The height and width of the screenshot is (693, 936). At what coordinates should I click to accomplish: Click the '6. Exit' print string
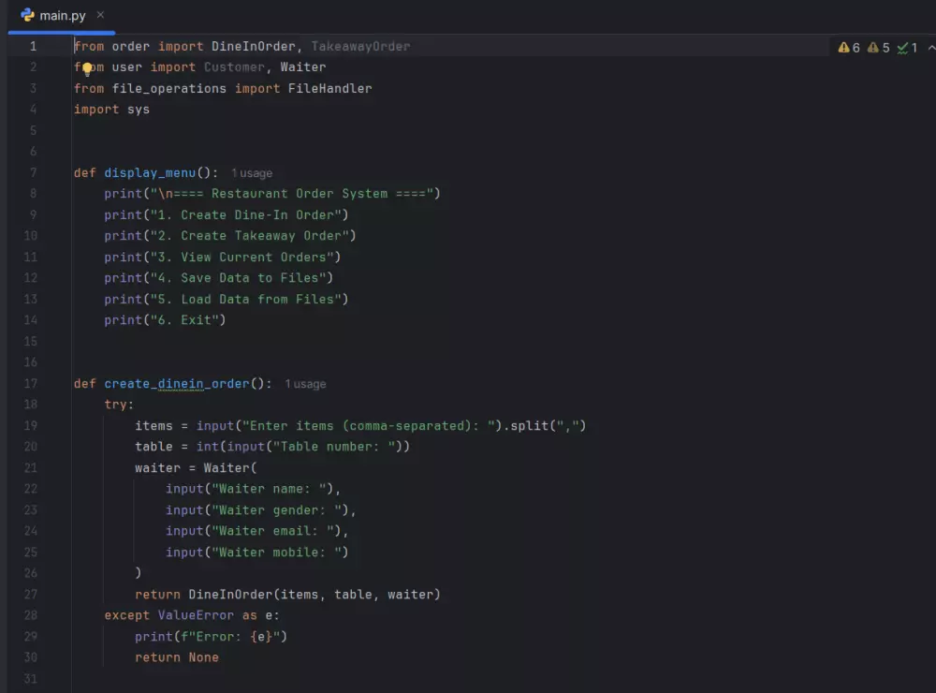184,320
